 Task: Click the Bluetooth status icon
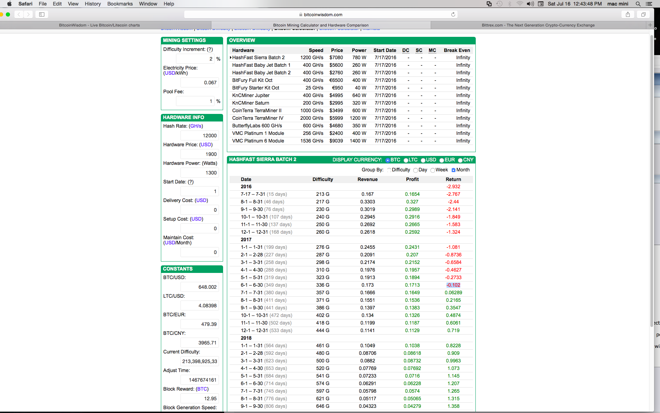pyautogui.click(x=509, y=4)
